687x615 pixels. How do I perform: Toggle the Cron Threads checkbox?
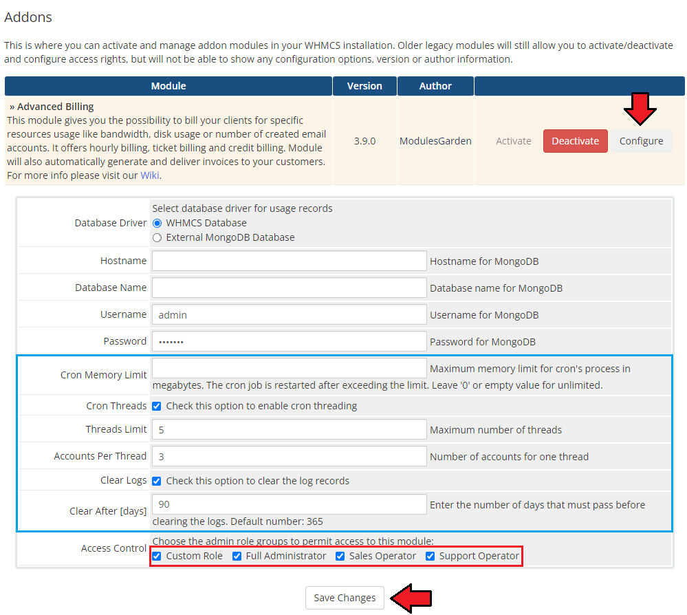[156, 406]
